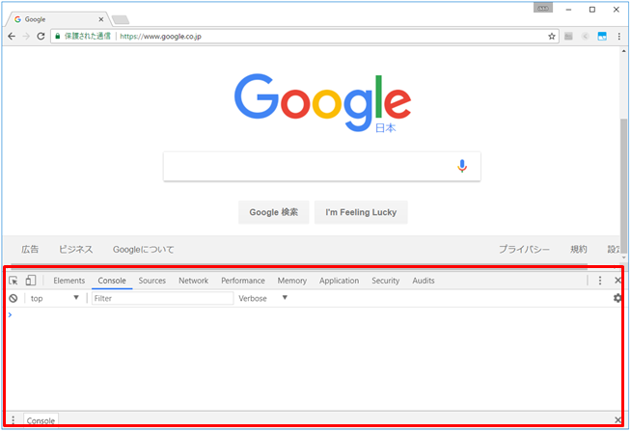The image size is (631, 431).
Task: Click the page horizontal scrollbar
Action: point(299,266)
